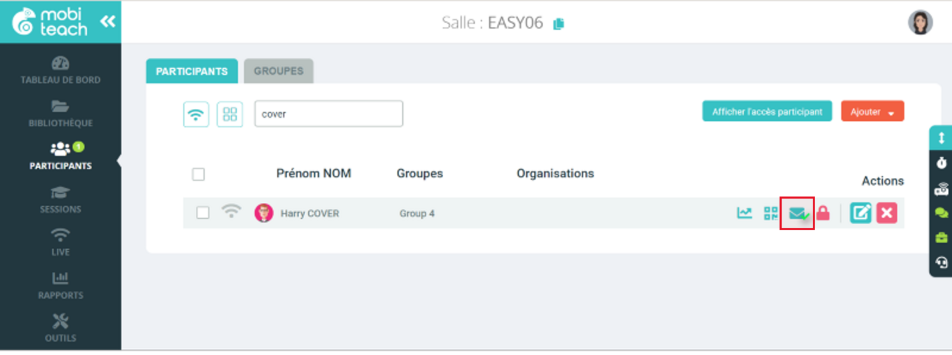Go to Sessions in sidebar
The width and height of the screenshot is (952, 355).
60,200
